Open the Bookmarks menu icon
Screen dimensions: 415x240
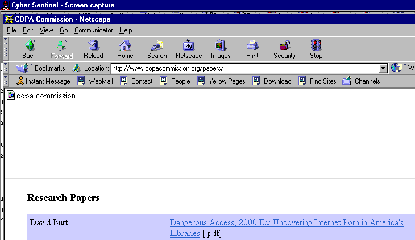coord(23,68)
